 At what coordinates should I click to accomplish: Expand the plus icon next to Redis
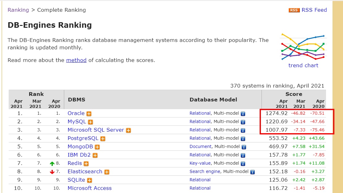tap(86, 163)
